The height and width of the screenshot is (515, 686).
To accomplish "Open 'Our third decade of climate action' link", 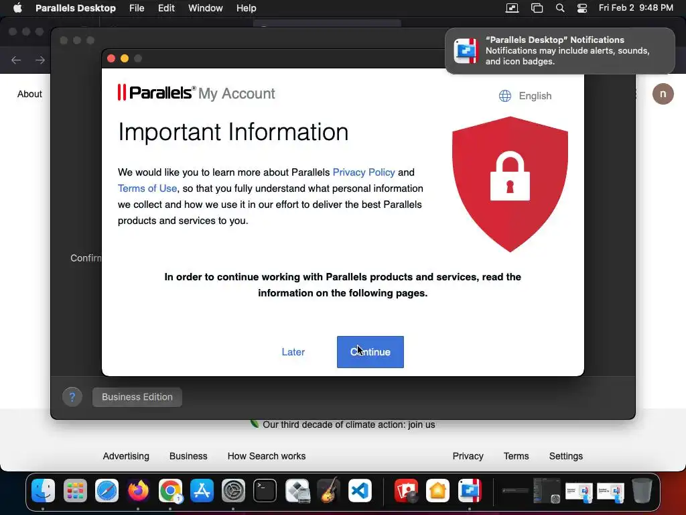I will click(348, 424).
